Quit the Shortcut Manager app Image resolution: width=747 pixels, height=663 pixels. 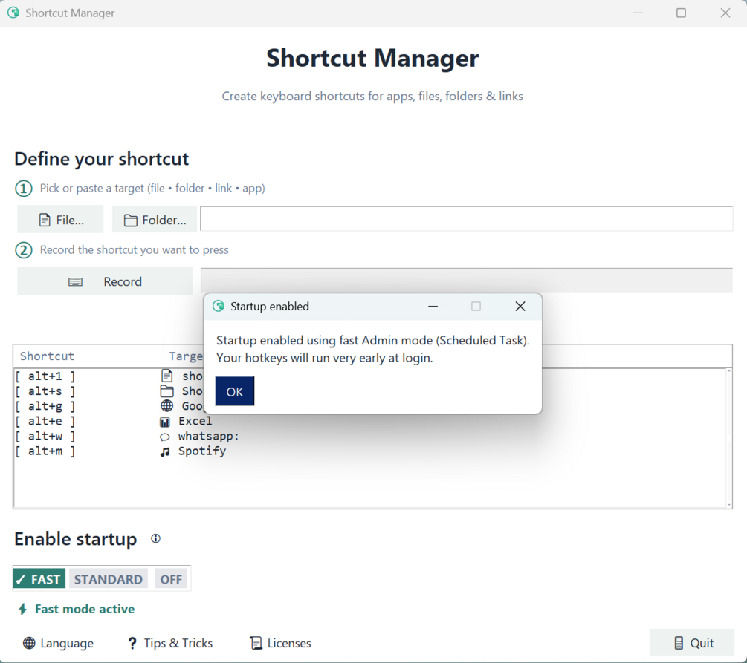click(x=692, y=642)
